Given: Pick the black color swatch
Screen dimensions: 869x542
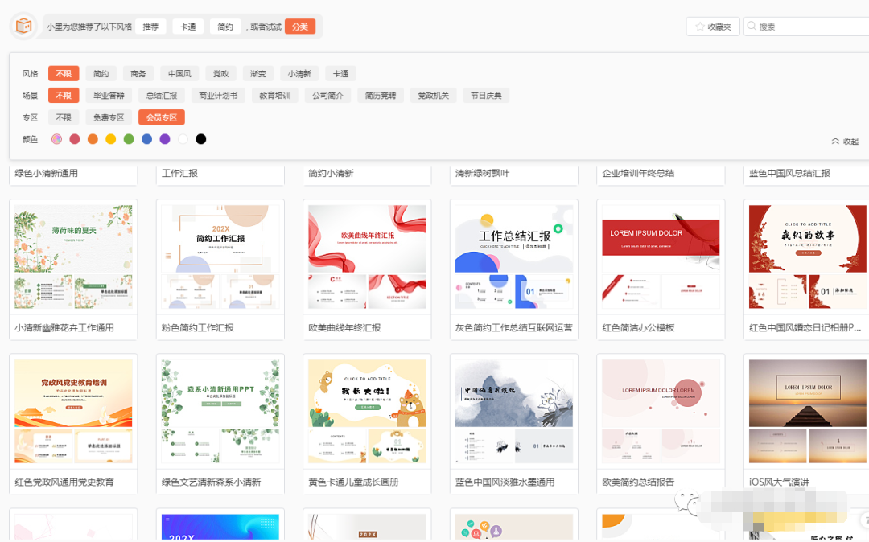Looking at the screenshot, I should [x=200, y=139].
